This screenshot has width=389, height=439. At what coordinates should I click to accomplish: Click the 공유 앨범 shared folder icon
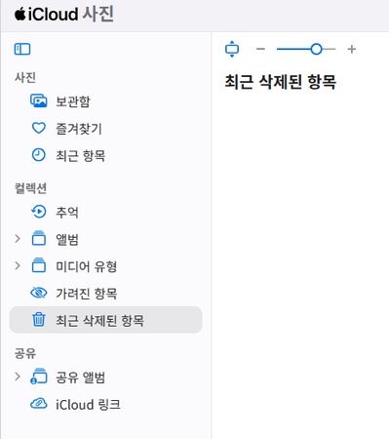(39, 377)
